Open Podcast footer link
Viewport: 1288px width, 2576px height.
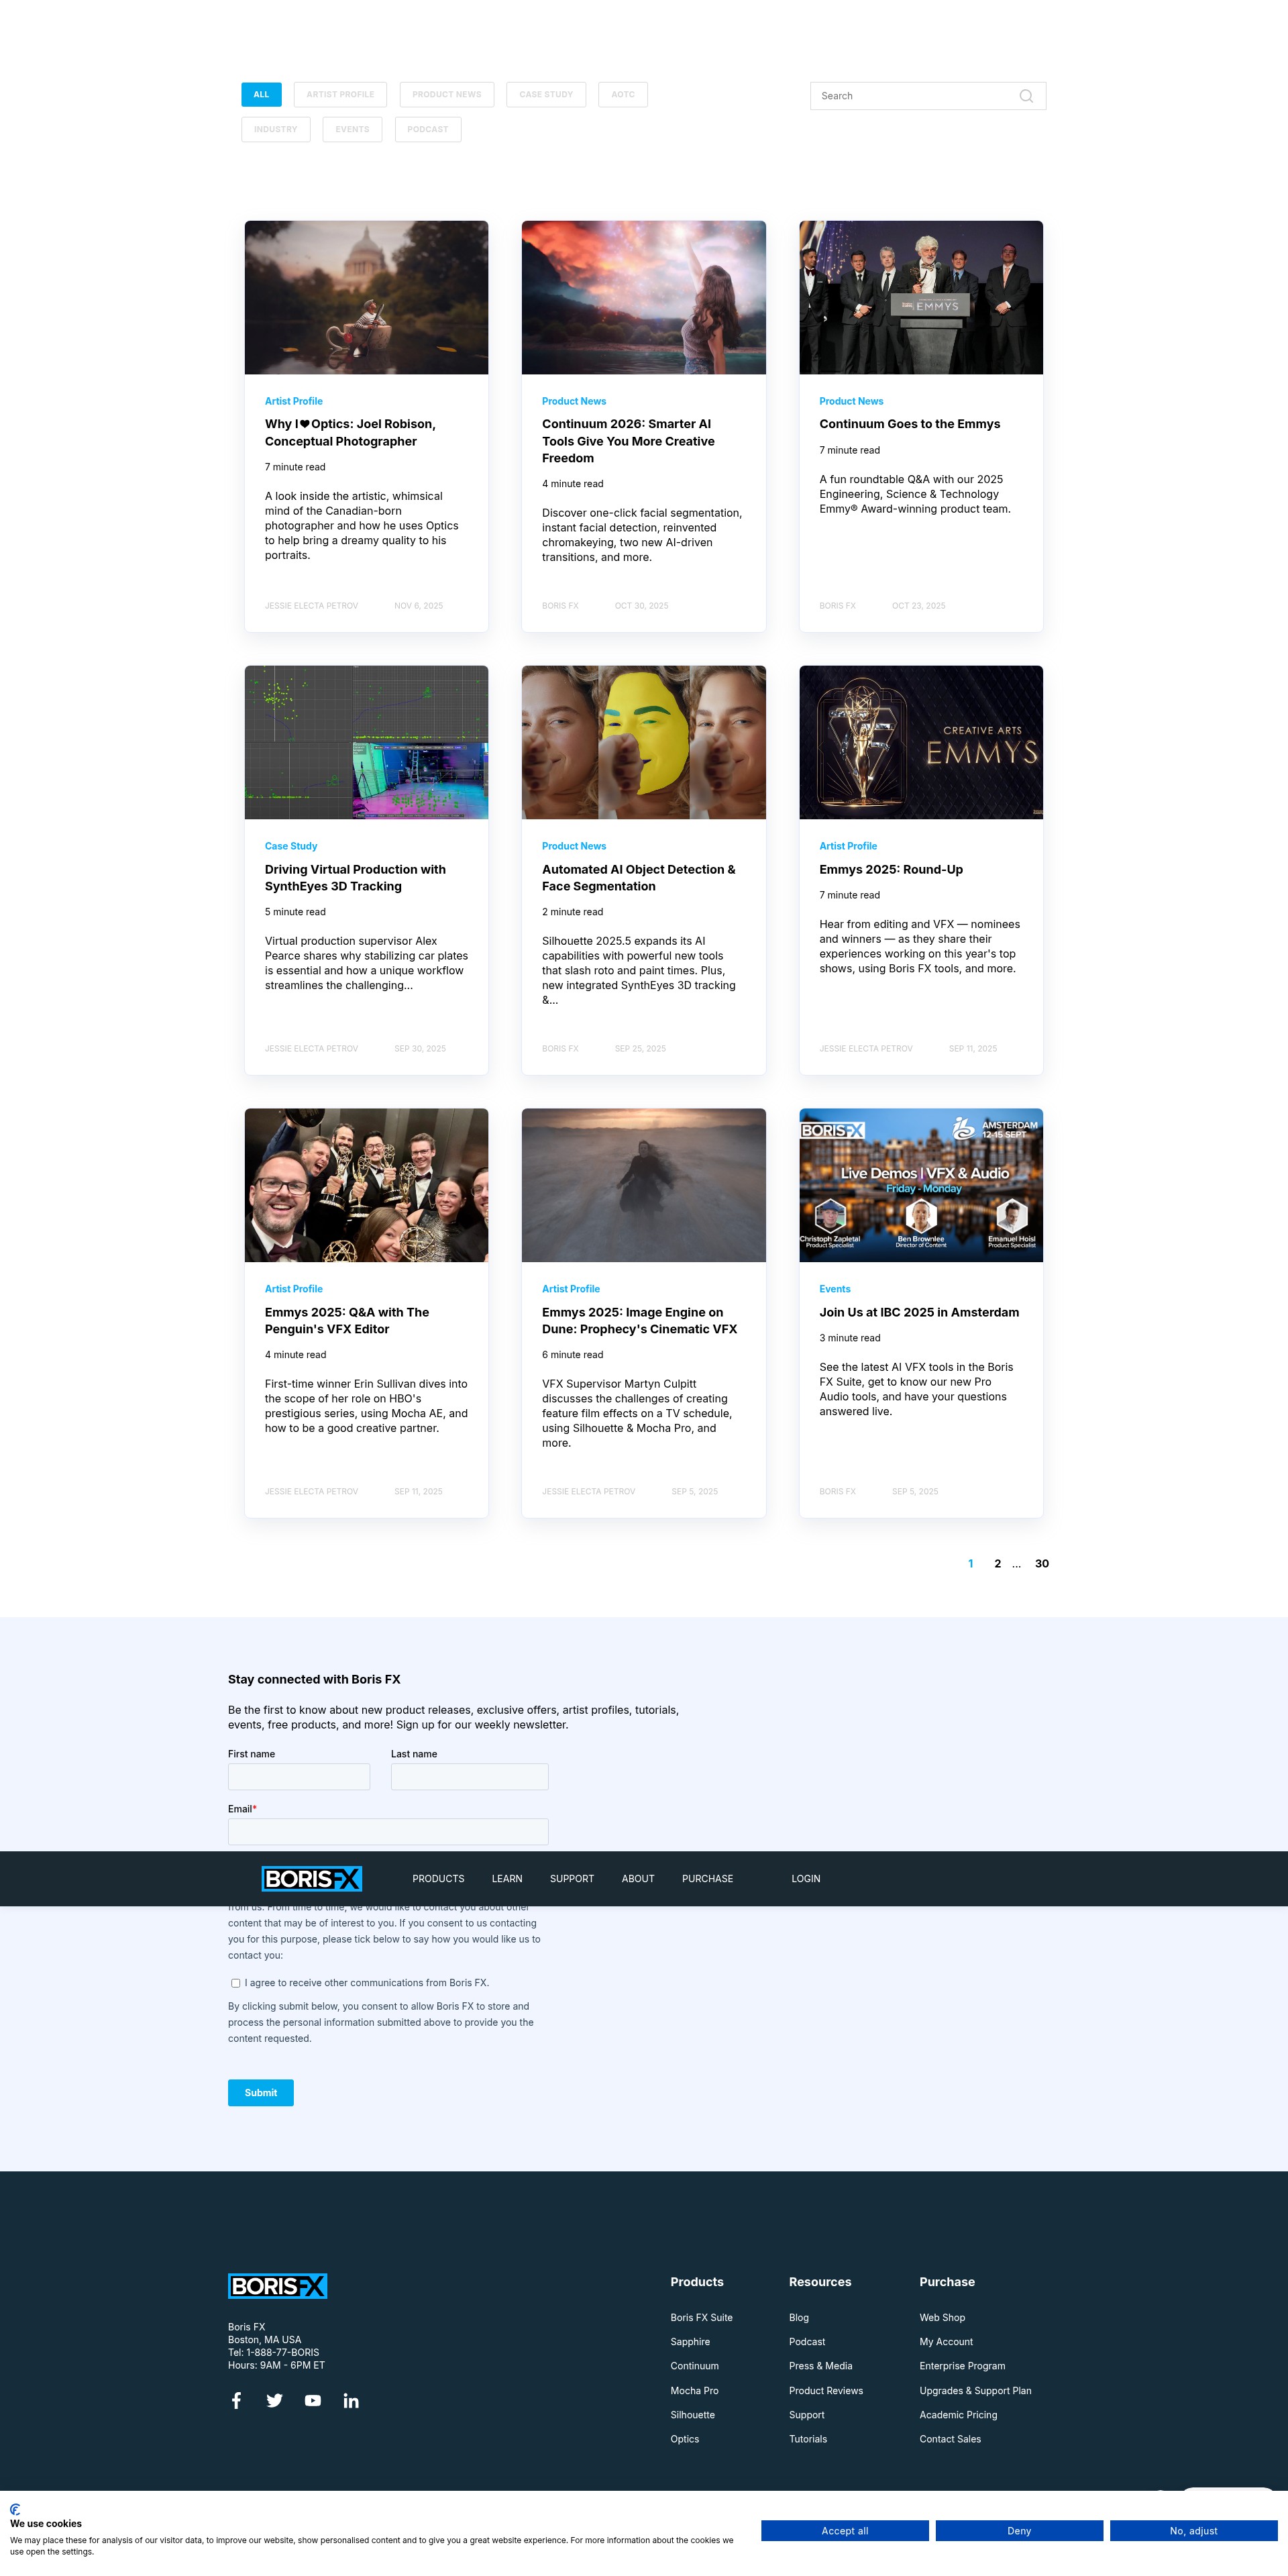(x=807, y=2343)
